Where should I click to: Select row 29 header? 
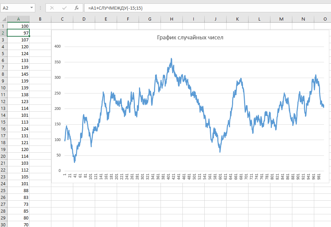(x=3, y=218)
